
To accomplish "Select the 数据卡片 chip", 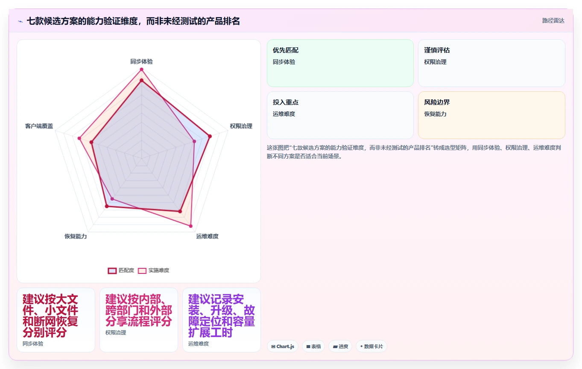I will coord(371,346).
